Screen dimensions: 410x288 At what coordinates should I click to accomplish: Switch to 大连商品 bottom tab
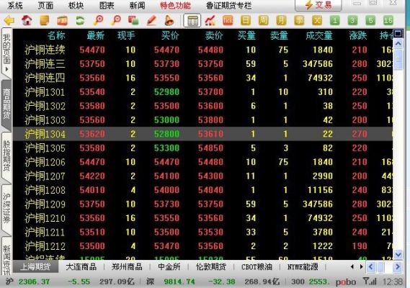(81, 266)
